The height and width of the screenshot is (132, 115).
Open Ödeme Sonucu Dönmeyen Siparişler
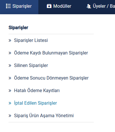click(x=51, y=78)
